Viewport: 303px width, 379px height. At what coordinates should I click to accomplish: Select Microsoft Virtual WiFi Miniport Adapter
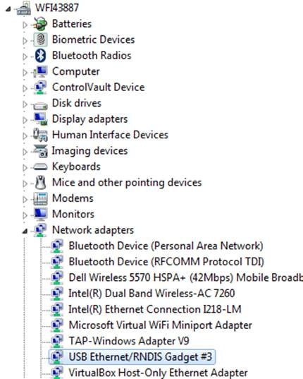click(161, 325)
